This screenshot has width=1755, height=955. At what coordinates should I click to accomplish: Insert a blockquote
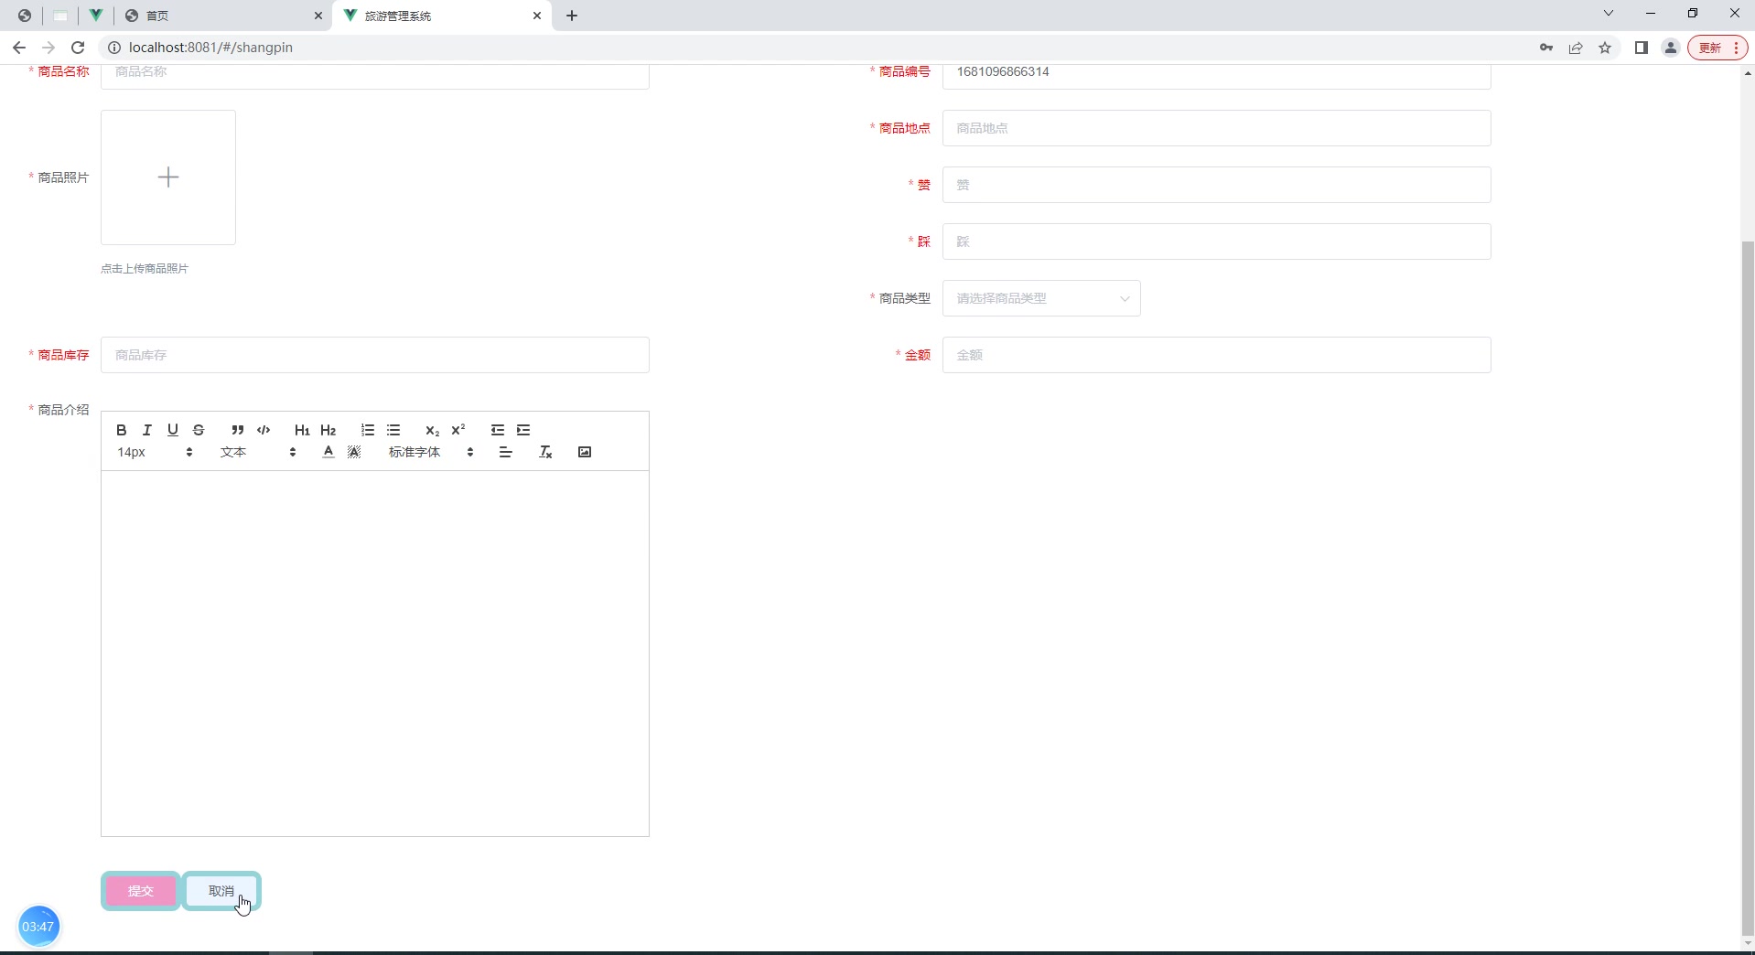click(237, 430)
